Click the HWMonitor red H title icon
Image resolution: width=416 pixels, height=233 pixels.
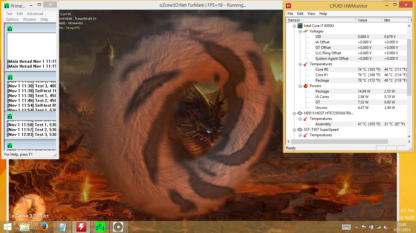pos(289,5)
